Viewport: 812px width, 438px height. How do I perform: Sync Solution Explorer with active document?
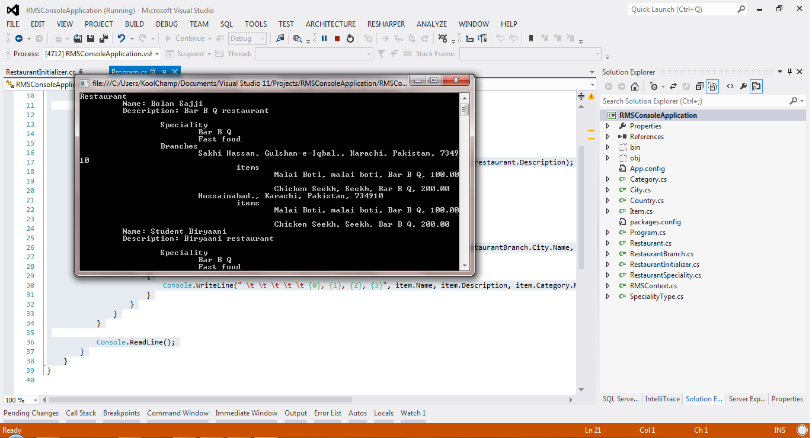pos(674,86)
